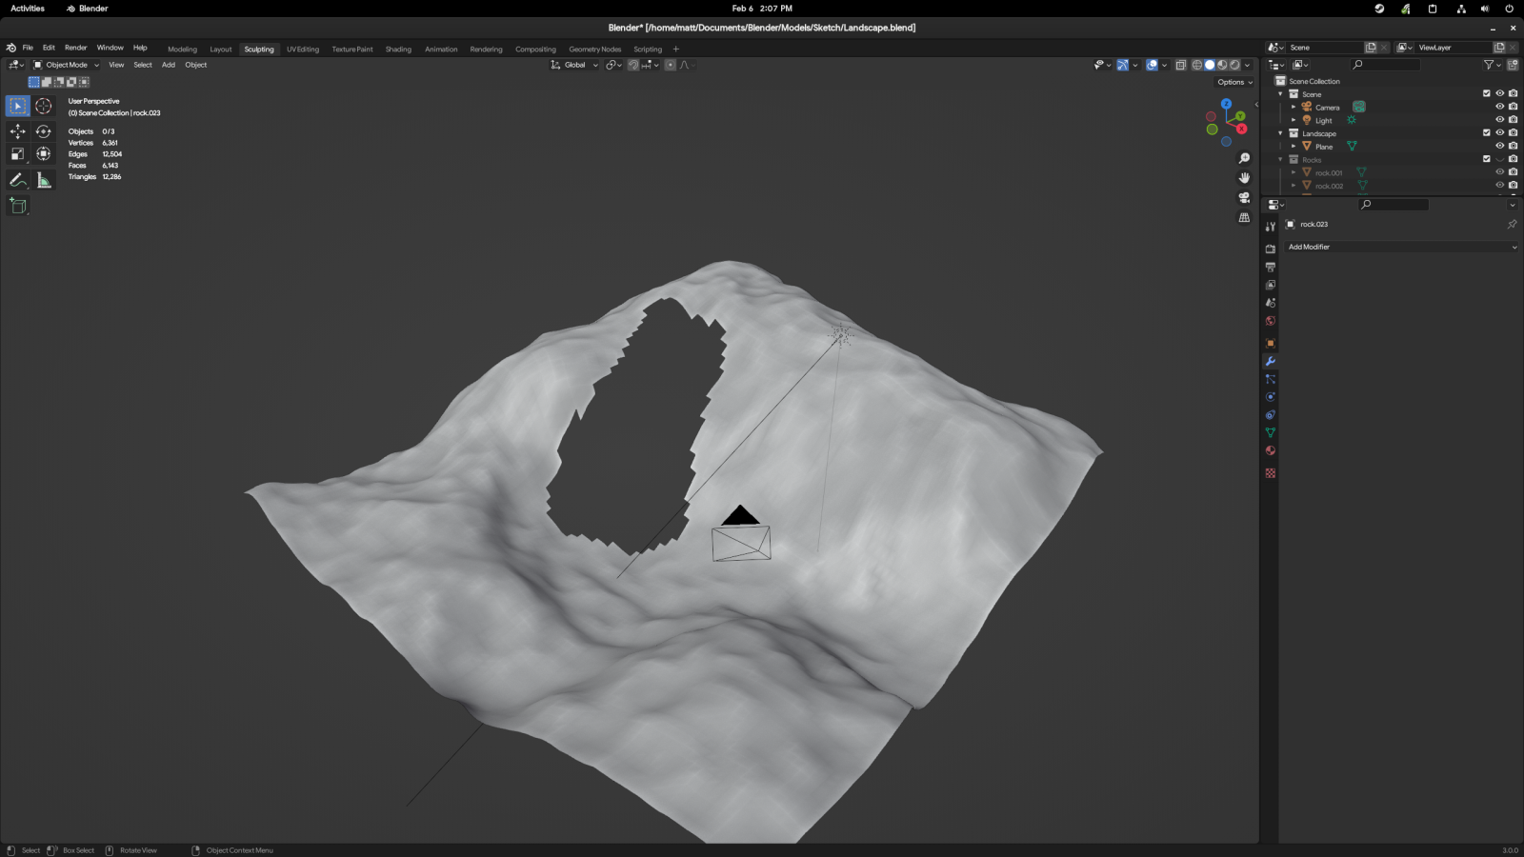Open the Object Data mesh tab

(1270, 432)
